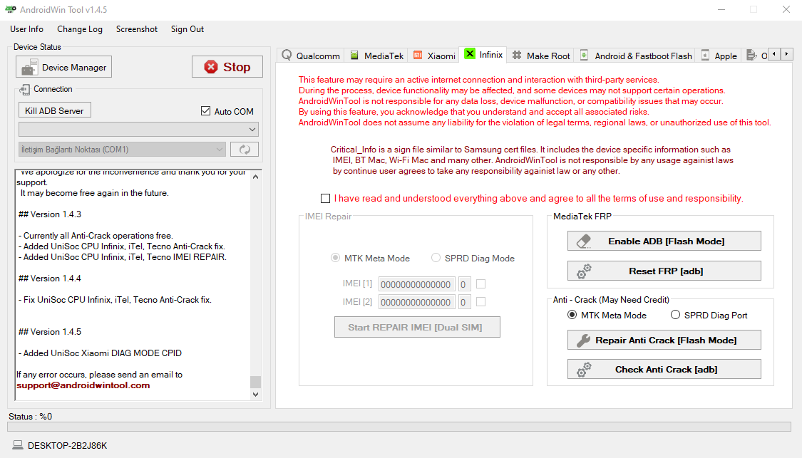Click the bottom status progress bar

399,427
